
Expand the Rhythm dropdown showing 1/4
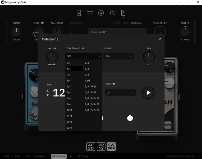(121, 93)
